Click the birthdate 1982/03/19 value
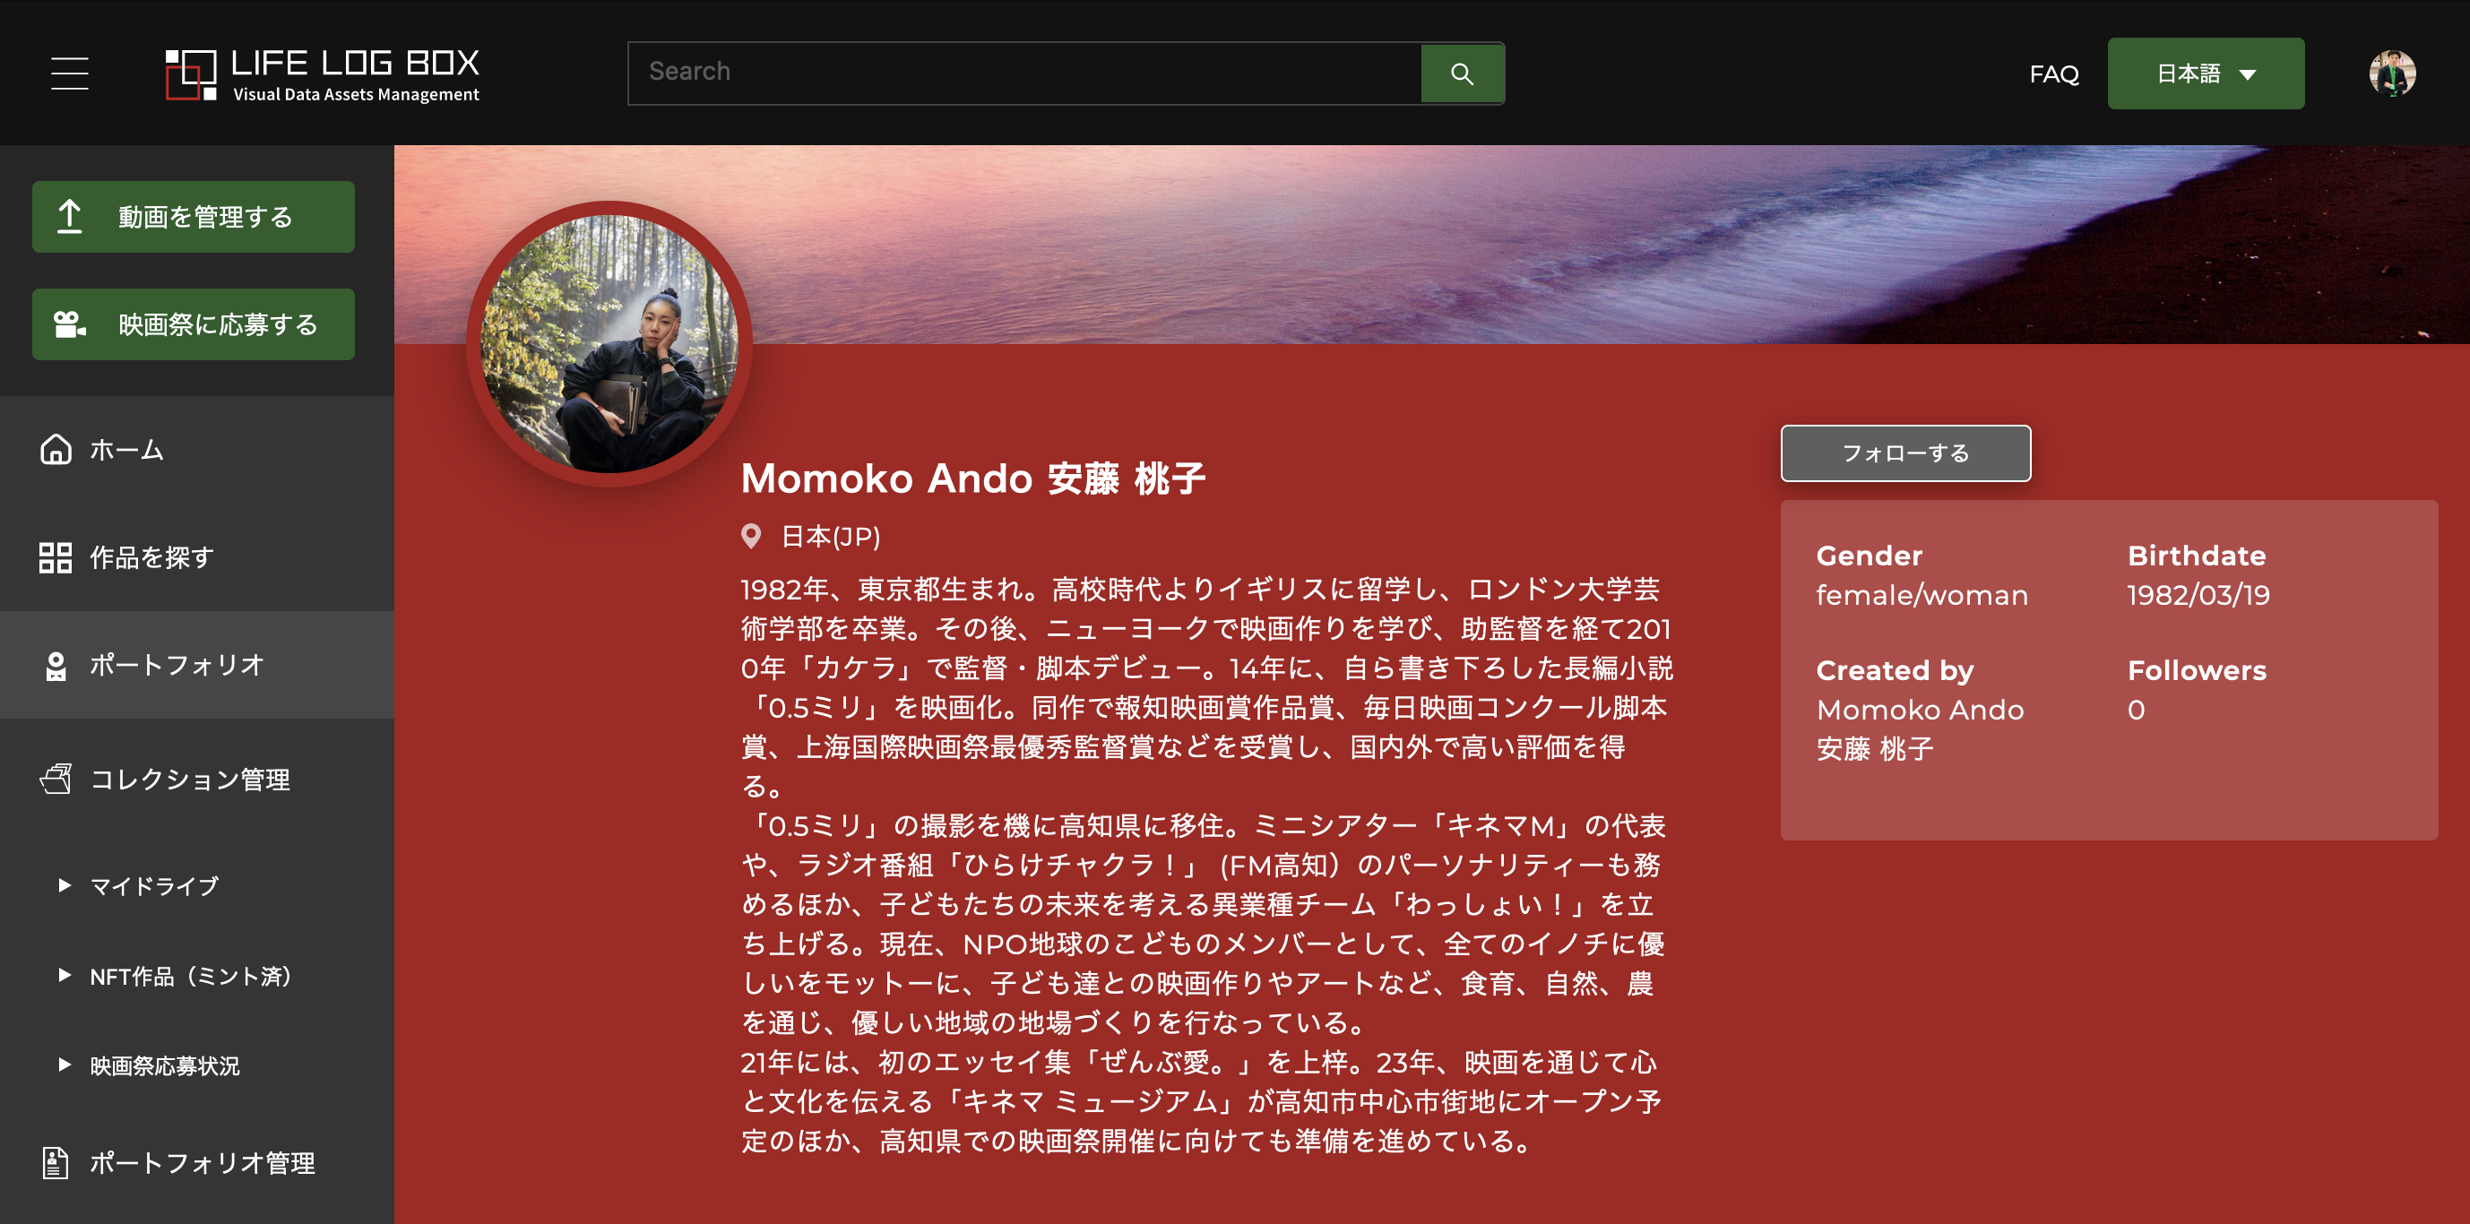 click(2198, 595)
